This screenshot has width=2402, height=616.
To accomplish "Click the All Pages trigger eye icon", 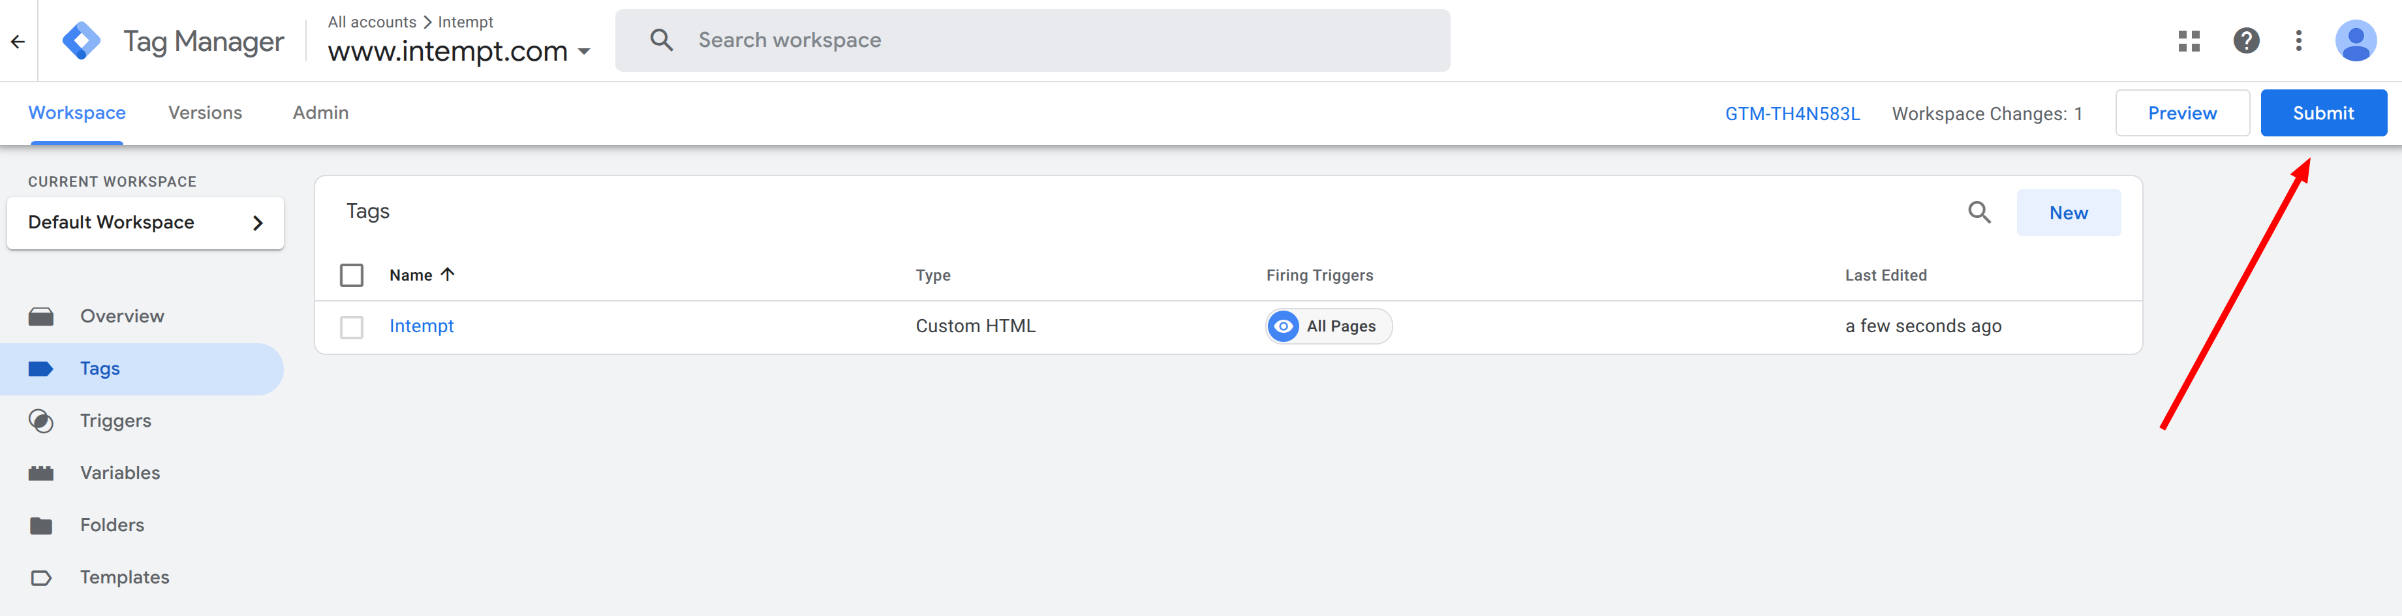I will 1283,326.
